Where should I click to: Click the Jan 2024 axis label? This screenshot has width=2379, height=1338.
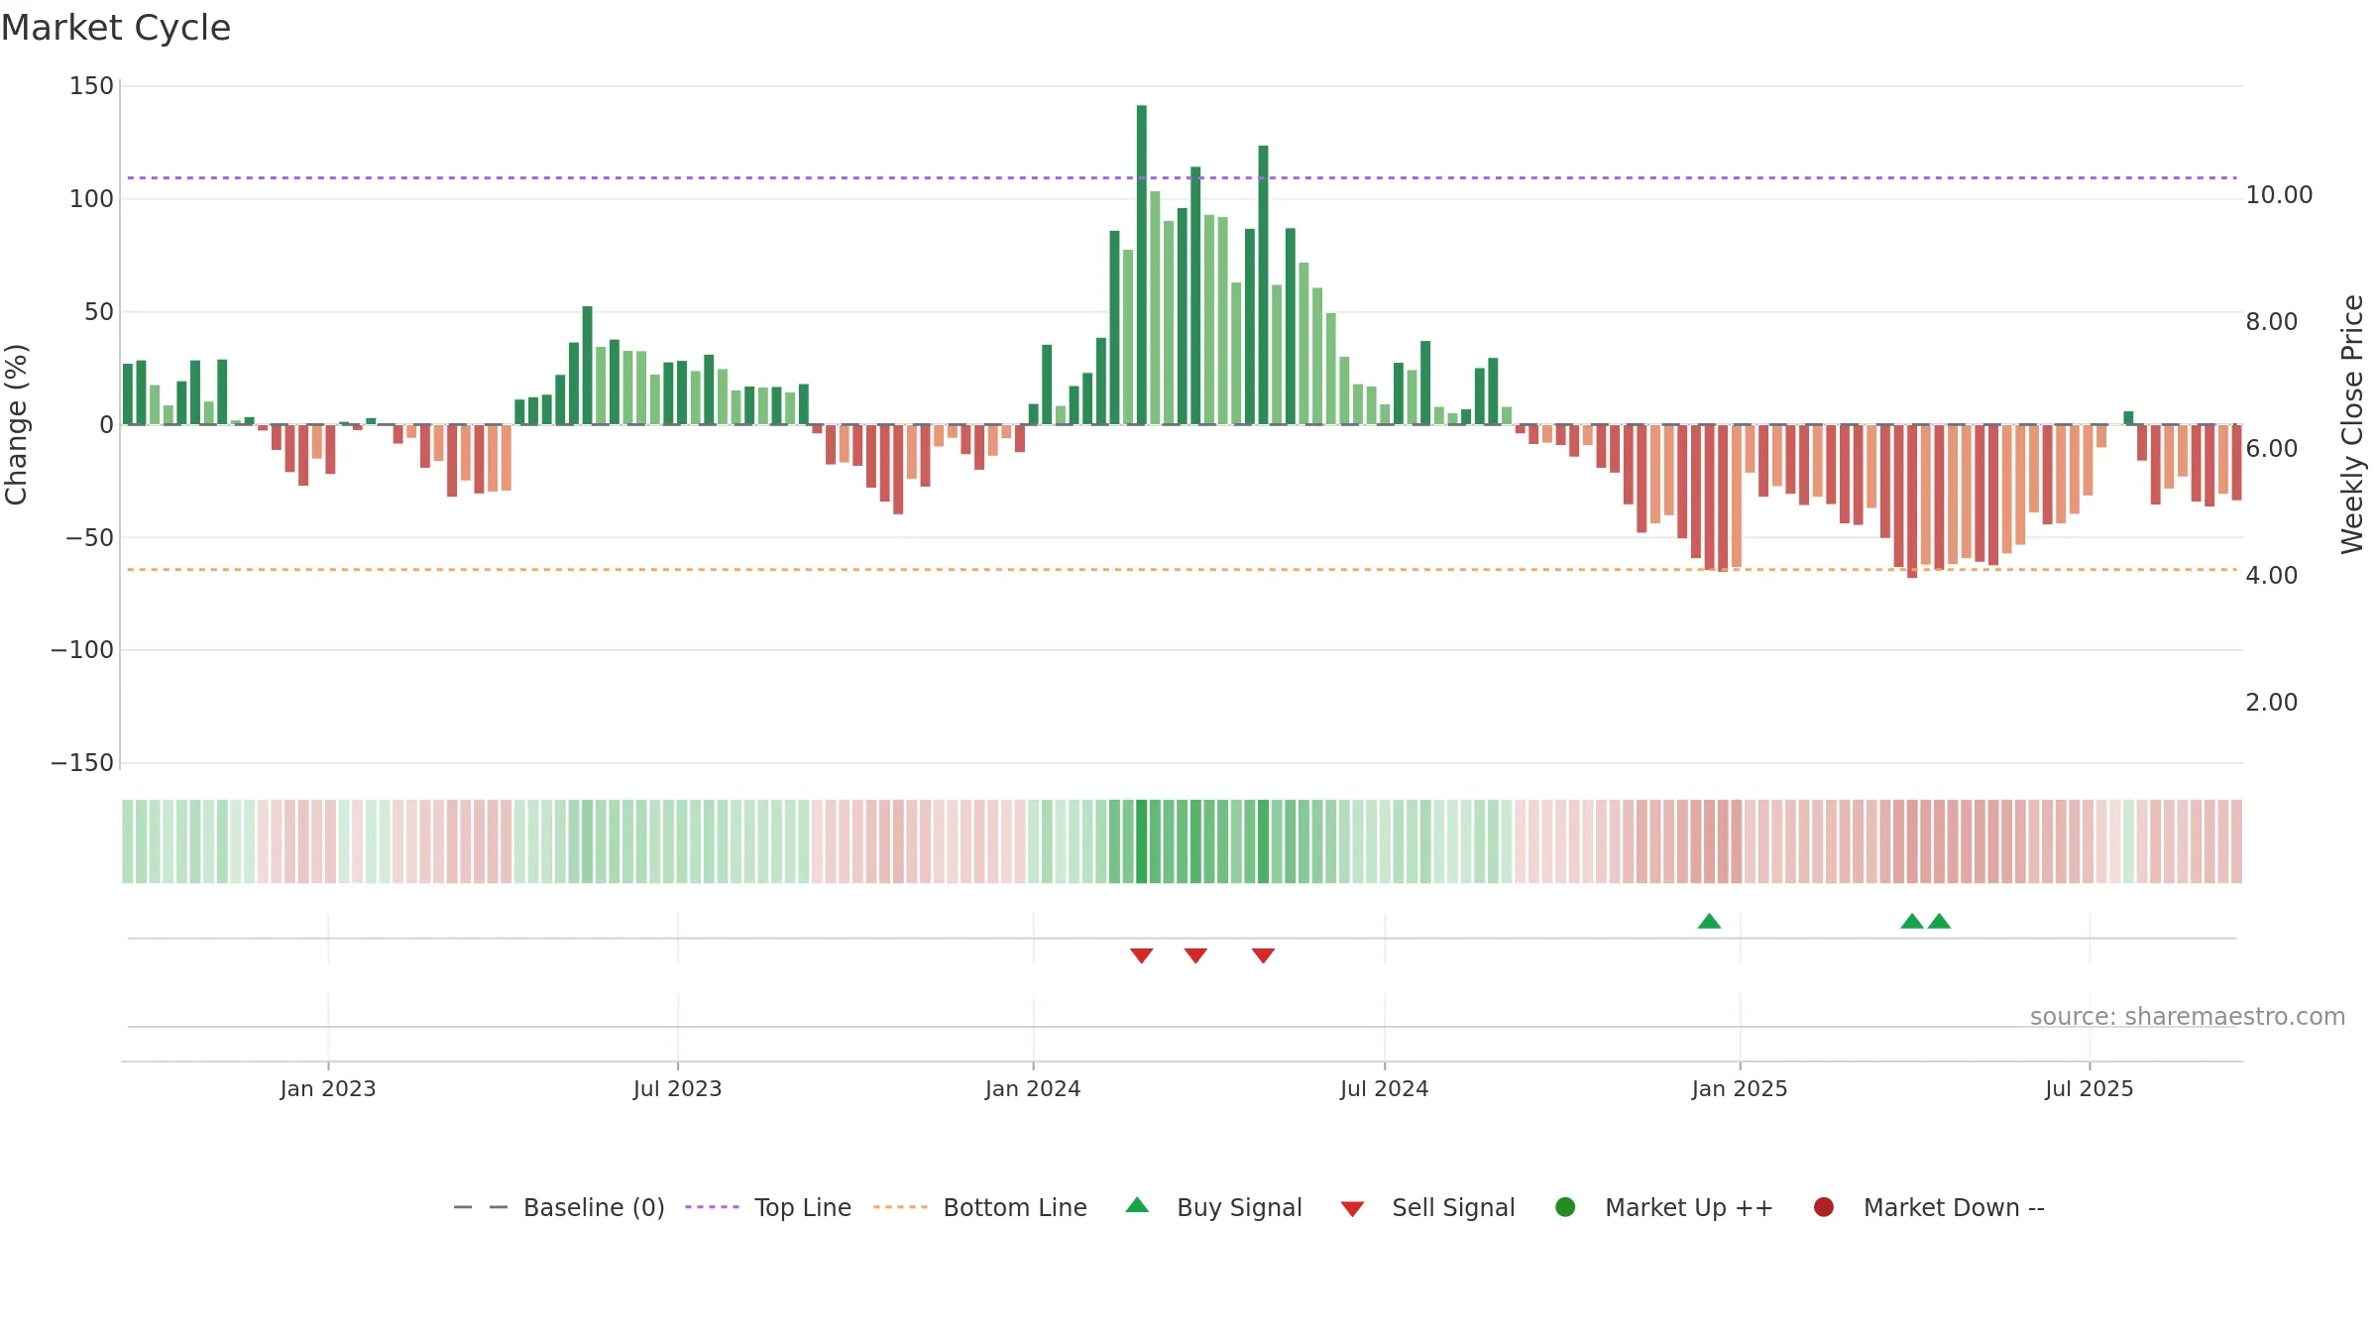(x=1033, y=1089)
